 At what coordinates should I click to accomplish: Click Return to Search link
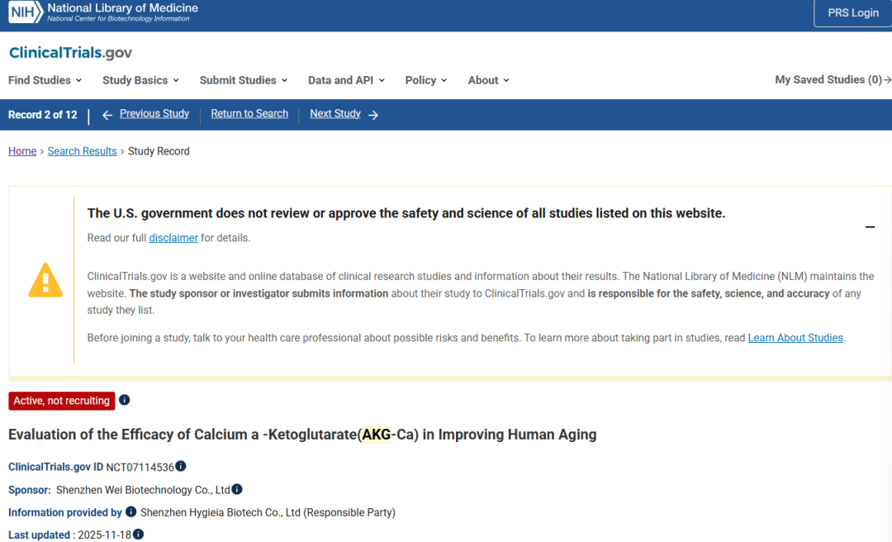(x=249, y=114)
